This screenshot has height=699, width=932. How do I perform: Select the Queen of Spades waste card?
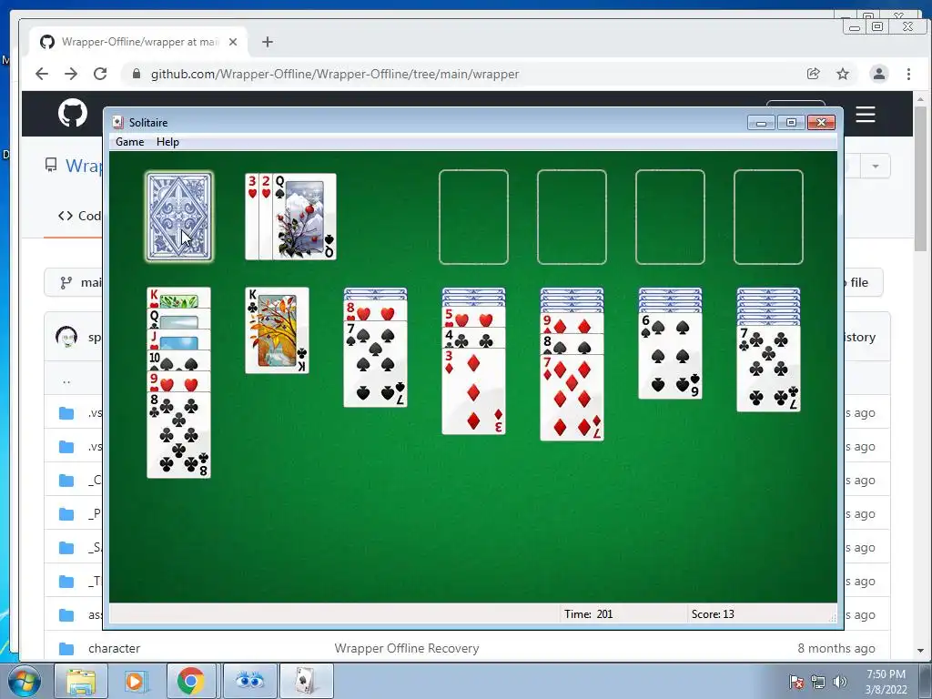[x=304, y=217]
